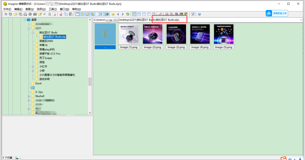Open the 窗口(W) menu
This screenshot has height=160, width=305.
[x=64, y=9]
